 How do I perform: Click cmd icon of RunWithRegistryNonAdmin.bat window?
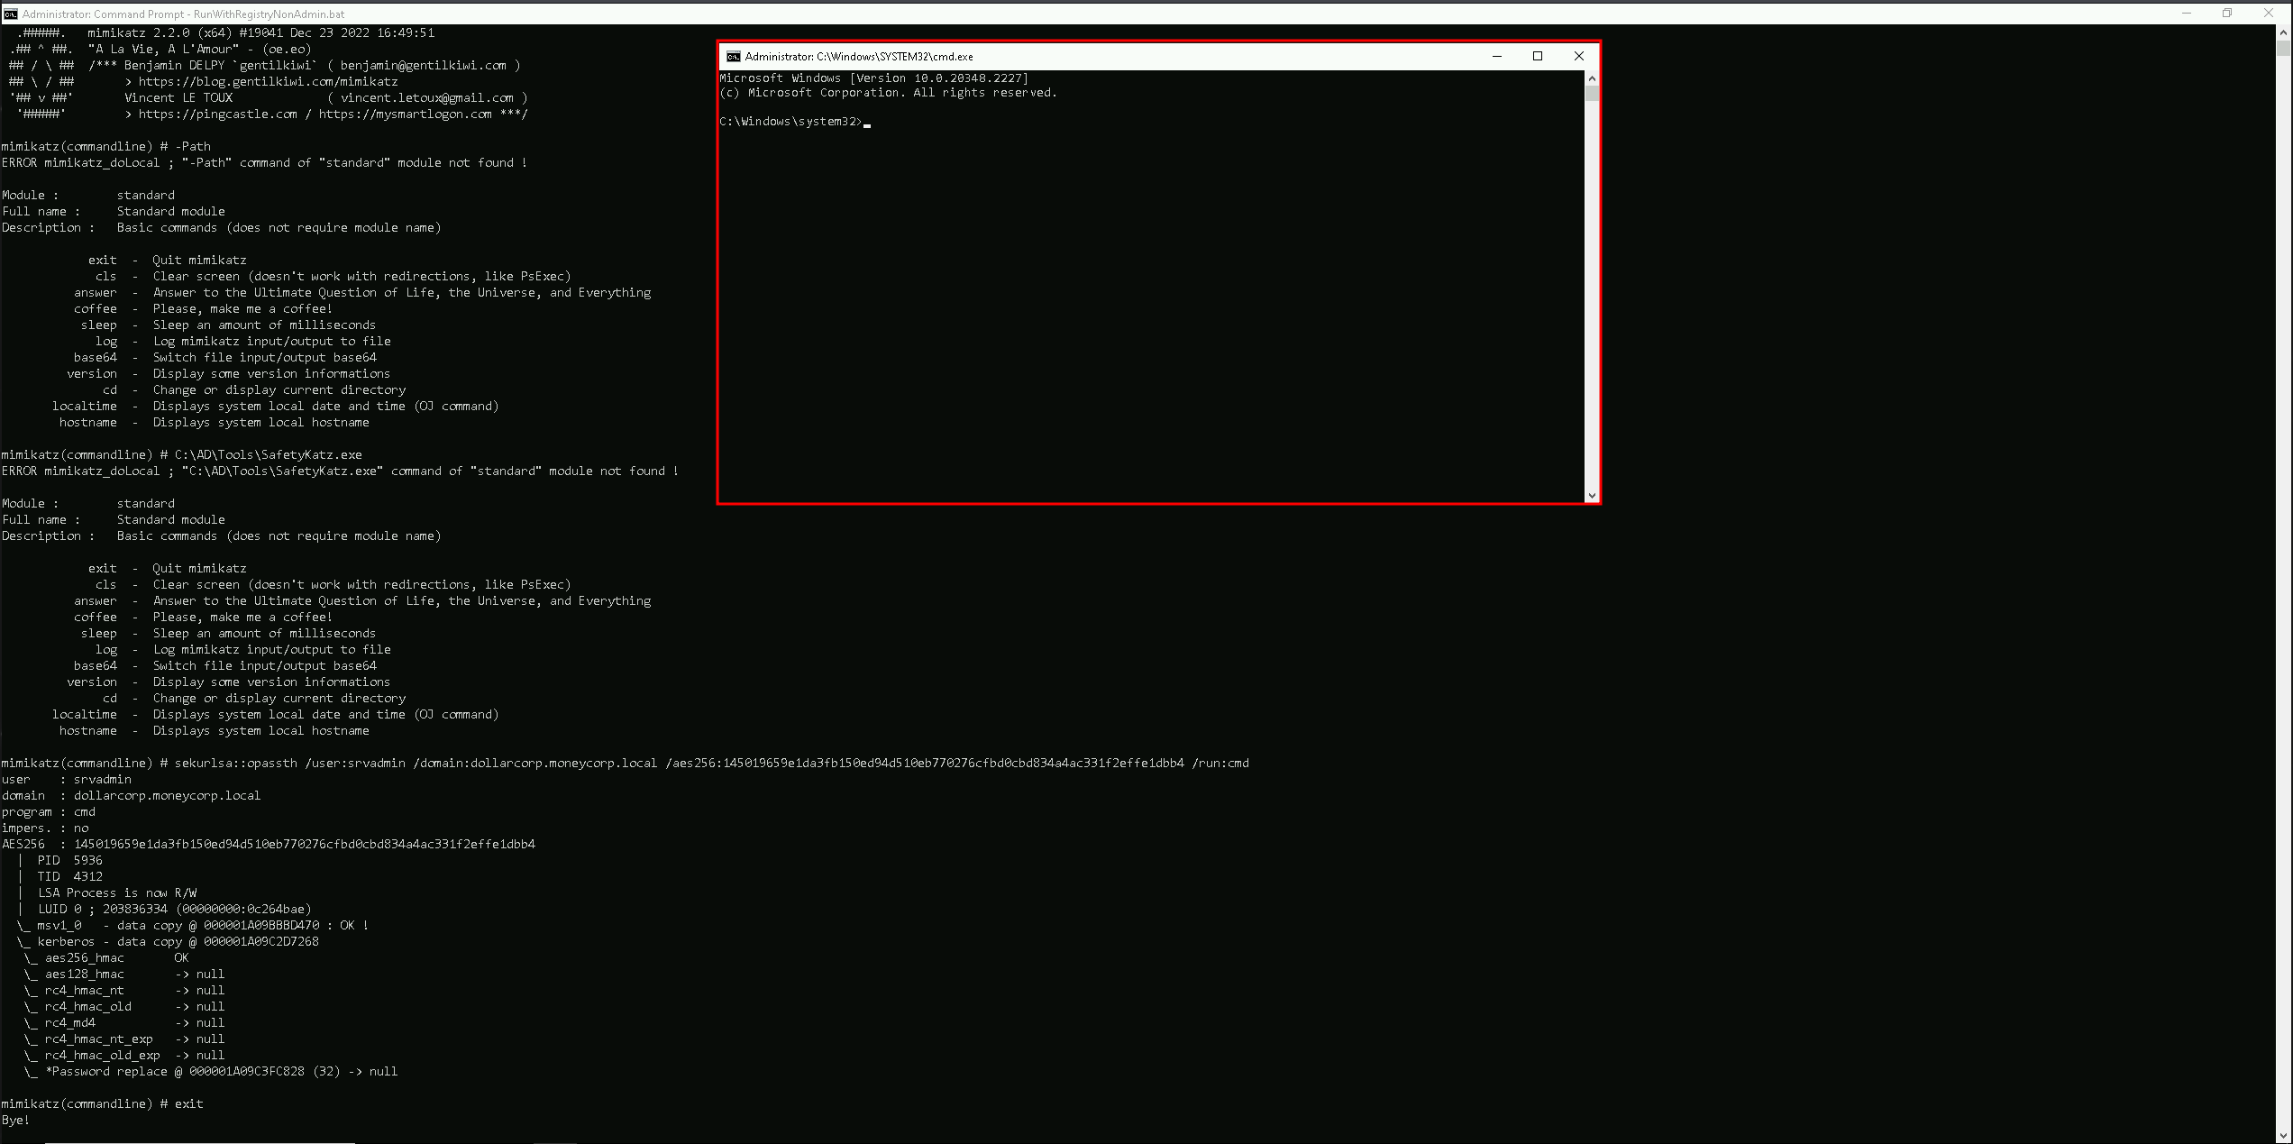point(10,14)
